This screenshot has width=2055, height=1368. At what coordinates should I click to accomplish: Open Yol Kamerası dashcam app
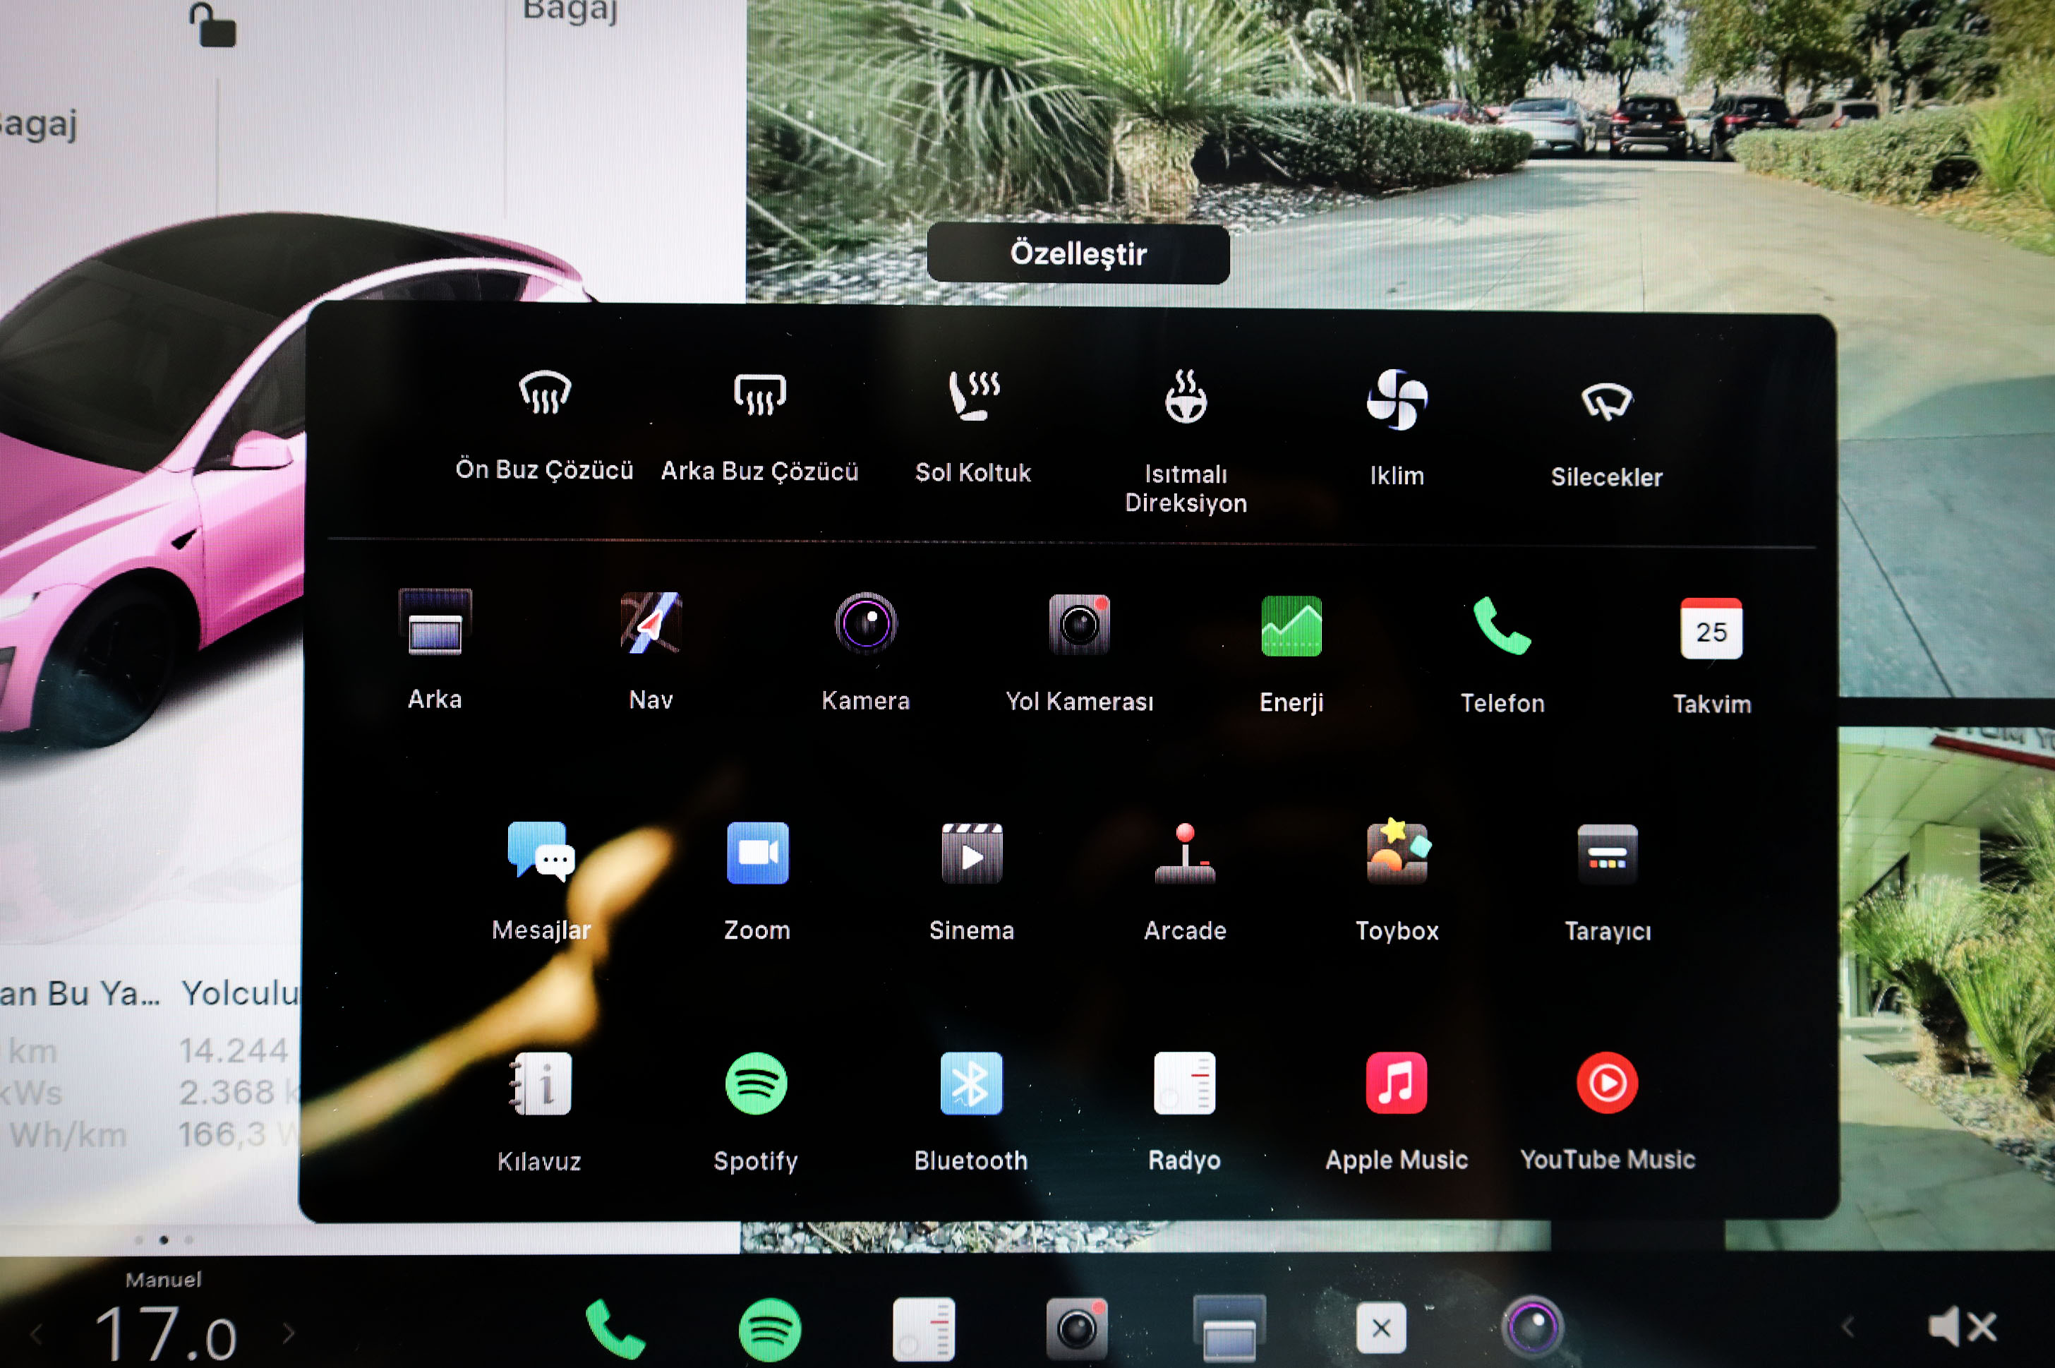[1079, 625]
